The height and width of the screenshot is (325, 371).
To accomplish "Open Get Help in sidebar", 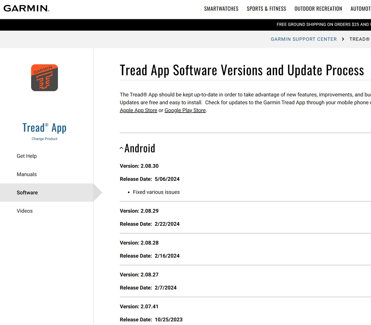I will [x=27, y=156].
